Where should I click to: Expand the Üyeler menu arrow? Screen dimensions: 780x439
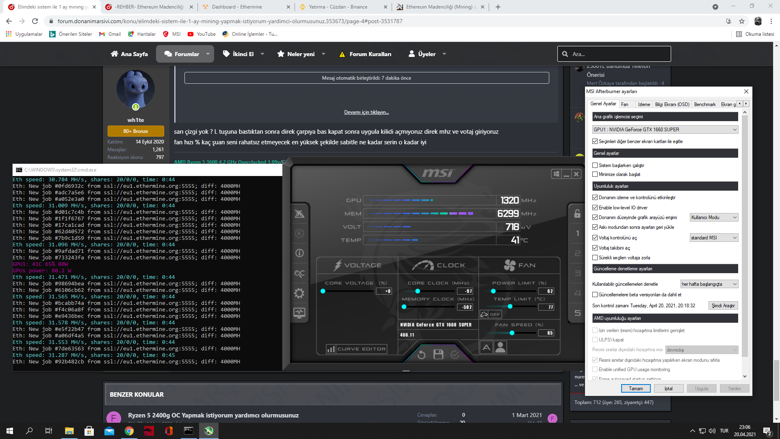pyautogui.click(x=444, y=54)
